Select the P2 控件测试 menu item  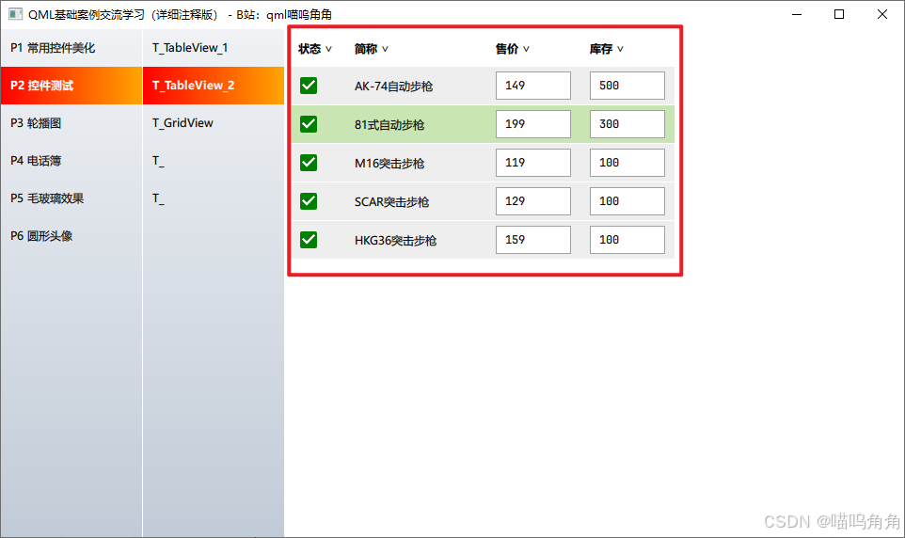pos(71,86)
